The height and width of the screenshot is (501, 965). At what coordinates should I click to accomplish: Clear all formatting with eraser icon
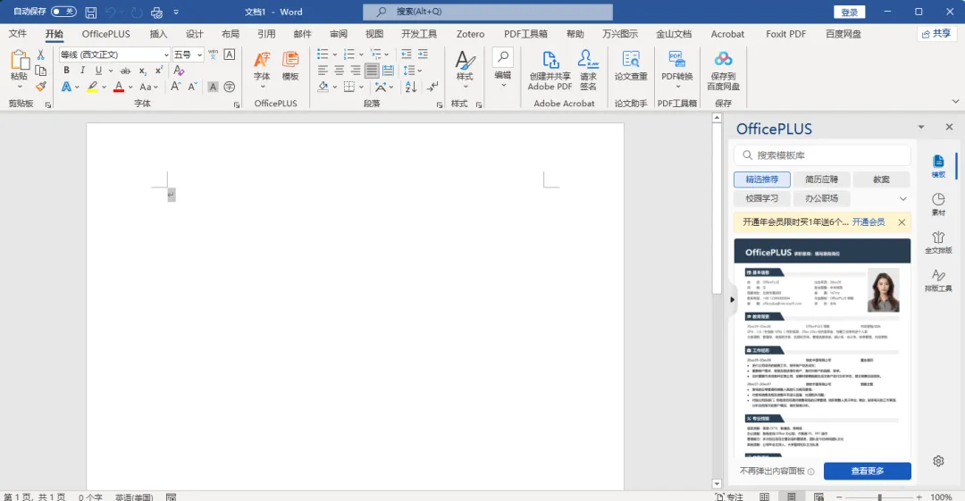click(x=179, y=71)
